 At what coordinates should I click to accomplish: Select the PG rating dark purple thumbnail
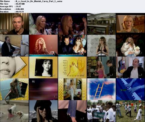coord(43,89)
